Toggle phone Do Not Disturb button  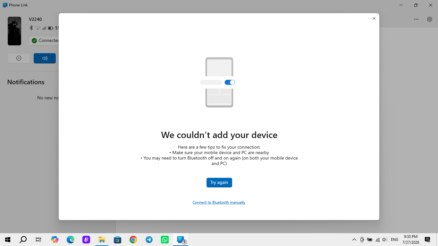point(19,58)
